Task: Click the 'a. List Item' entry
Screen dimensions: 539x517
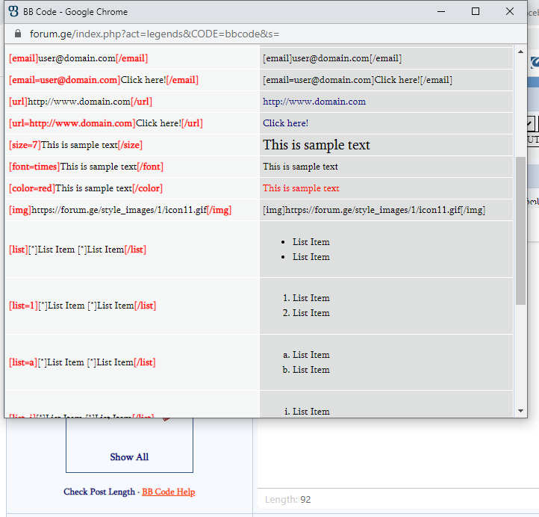Action: click(x=306, y=355)
